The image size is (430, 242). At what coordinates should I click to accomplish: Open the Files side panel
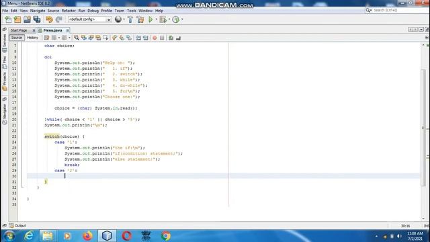point(5,63)
